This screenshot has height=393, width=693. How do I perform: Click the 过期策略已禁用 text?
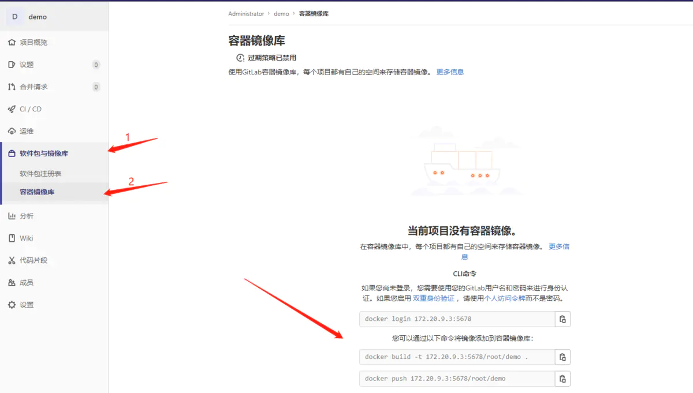click(272, 58)
